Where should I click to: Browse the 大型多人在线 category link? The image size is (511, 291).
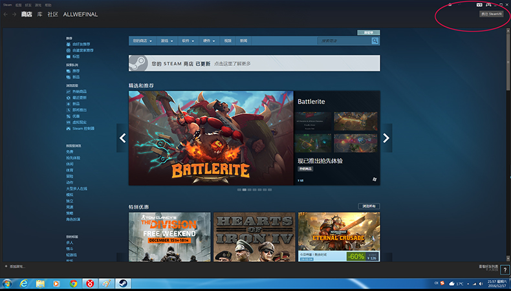(x=76, y=189)
